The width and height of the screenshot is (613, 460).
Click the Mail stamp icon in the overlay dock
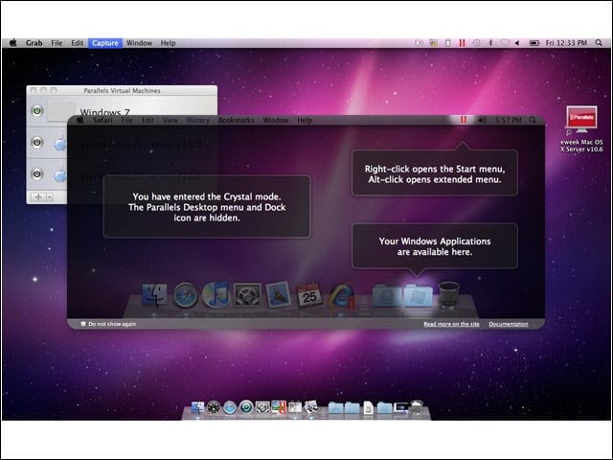click(x=278, y=294)
